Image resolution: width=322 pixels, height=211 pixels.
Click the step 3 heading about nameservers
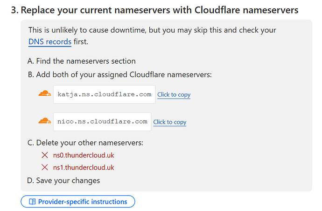154,10
